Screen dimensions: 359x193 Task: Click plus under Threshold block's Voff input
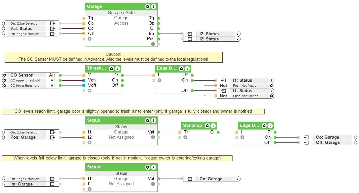[90, 90]
